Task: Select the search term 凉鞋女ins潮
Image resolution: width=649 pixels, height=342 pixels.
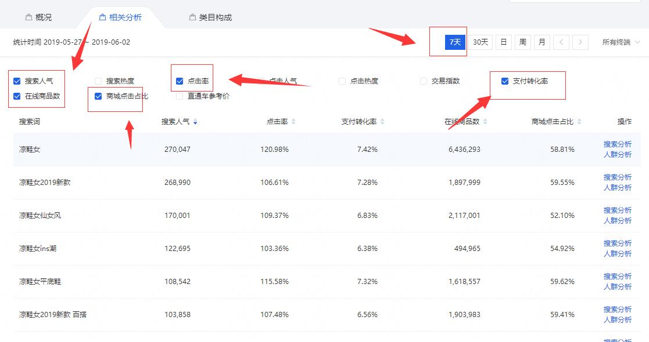Action: click(38, 249)
